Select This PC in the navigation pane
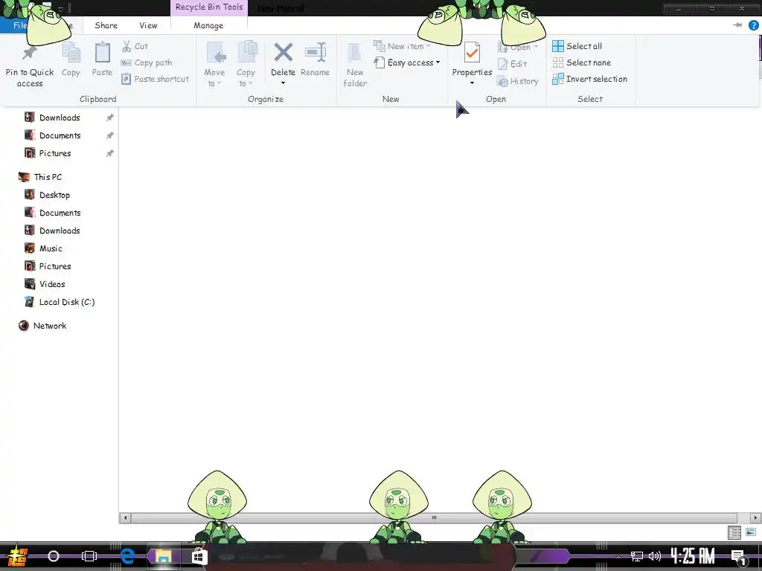Image resolution: width=762 pixels, height=571 pixels. click(x=48, y=177)
